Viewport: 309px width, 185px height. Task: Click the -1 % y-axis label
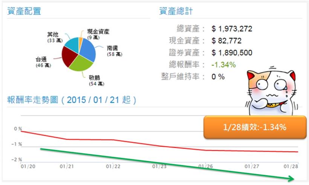[x=17, y=144]
